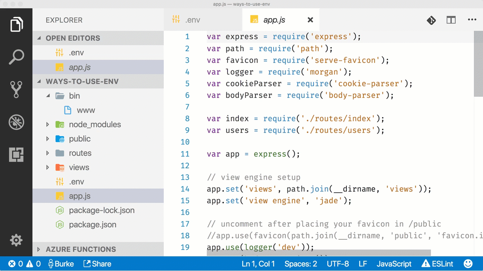
Task: Open the Manage gear icon
Action: (16, 240)
